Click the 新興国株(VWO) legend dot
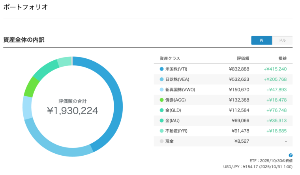The image size is (300, 175). tap(161, 89)
